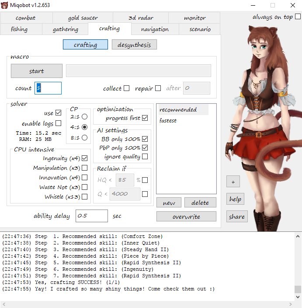Minimize the Miqobot window

pyautogui.click(x=253, y=5)
